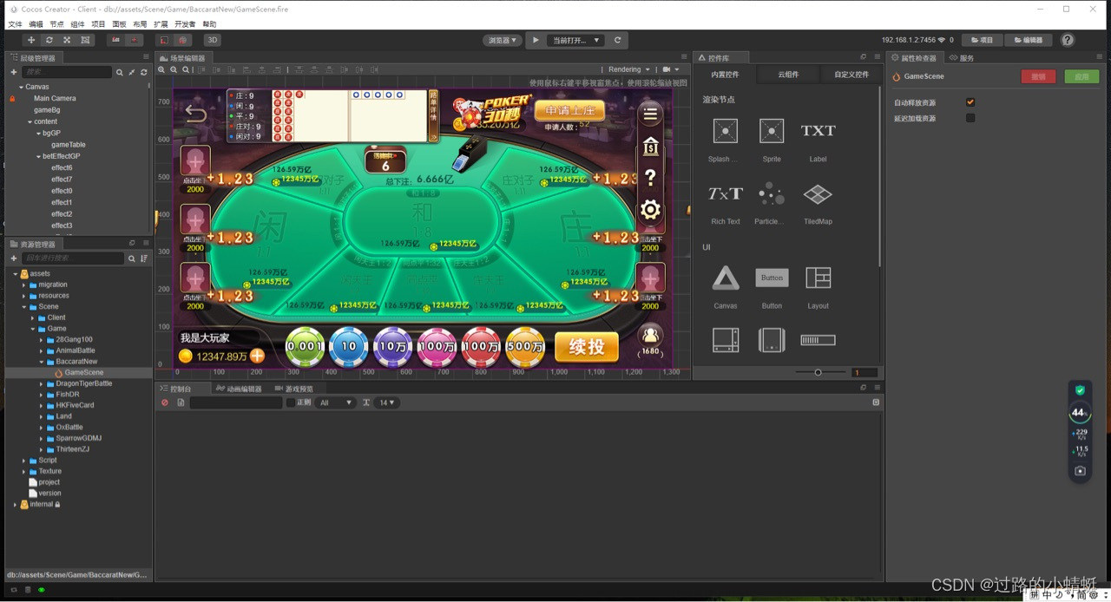This screenshot has height=602, width=1111.
Task: Click the green 应用 apply button
Action: pos(1081,76)
